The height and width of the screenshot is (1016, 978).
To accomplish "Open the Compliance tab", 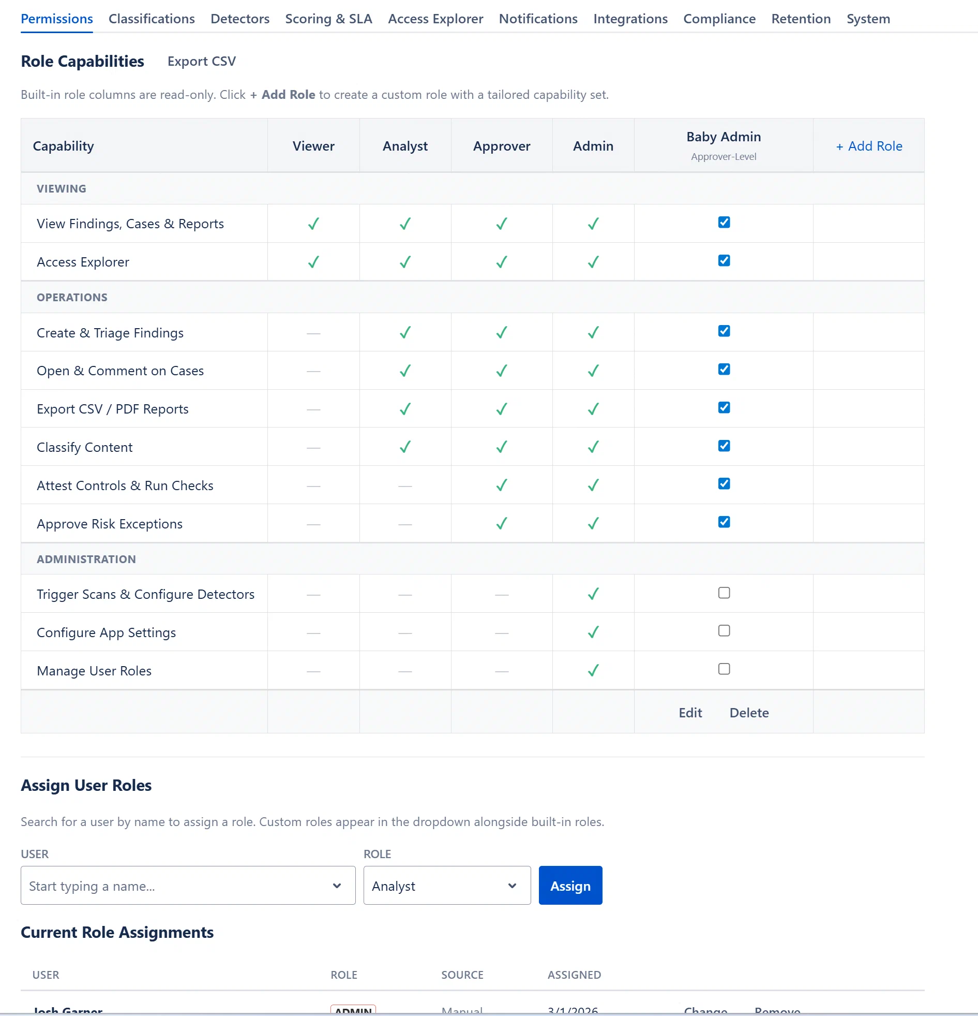I will (719, 19).
